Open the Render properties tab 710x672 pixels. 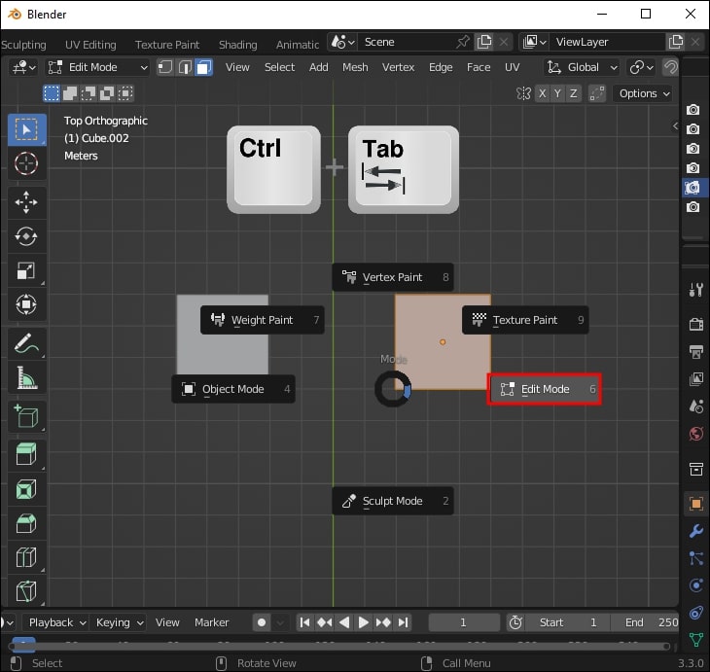[696, 324]
